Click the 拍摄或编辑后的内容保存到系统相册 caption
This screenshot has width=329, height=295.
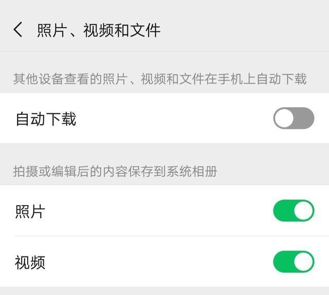[115, 171]
